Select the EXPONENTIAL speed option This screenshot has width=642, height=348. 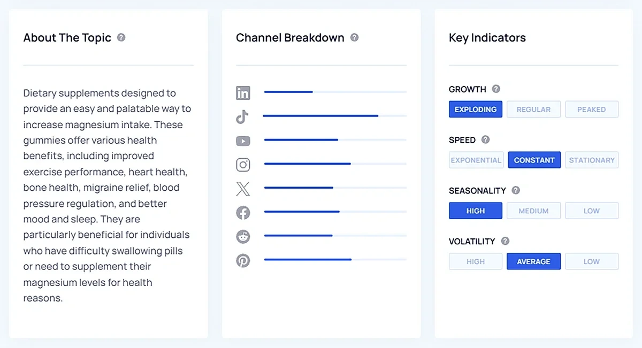pos(476,160)
